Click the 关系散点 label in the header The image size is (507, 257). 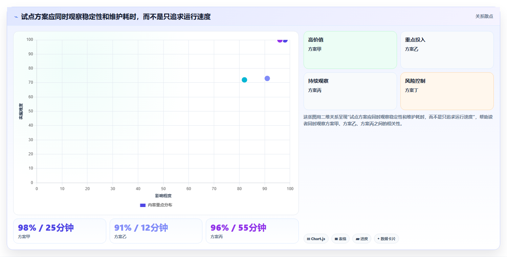point(484,16)
